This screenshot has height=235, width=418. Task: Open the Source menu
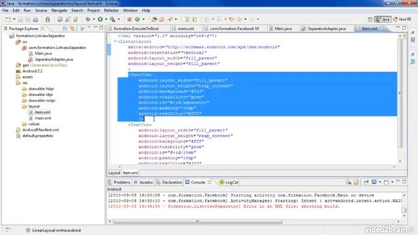[41, 10]
